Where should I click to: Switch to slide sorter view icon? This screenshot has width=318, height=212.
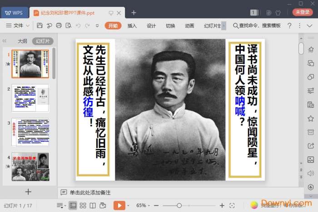tap(83, 206)
